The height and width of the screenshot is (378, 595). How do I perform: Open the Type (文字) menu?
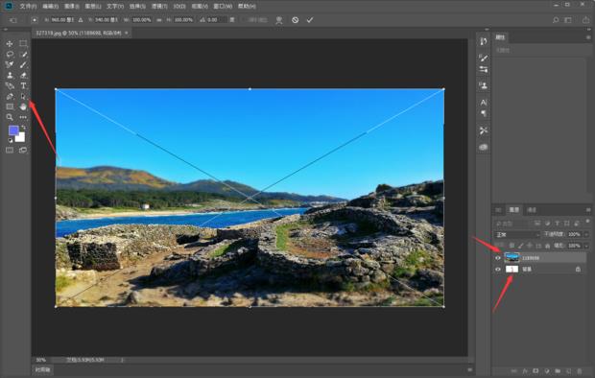click(115, 7)
